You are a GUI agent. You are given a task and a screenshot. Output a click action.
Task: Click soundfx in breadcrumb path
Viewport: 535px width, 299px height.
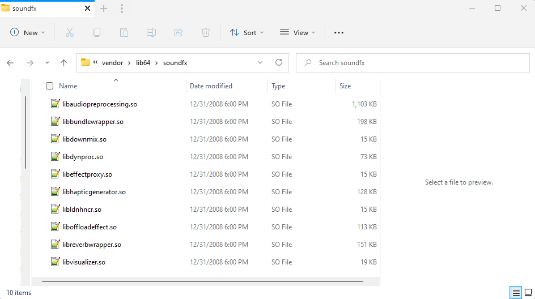pos(175,63)
